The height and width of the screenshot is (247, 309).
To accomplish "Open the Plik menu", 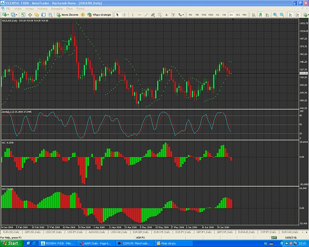I will [8, 9].
